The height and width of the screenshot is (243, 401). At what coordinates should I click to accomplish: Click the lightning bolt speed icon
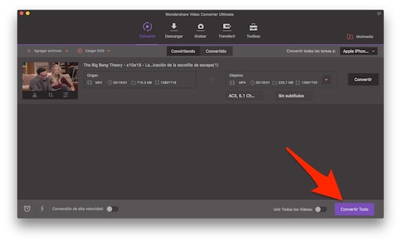tap(42, 208)
